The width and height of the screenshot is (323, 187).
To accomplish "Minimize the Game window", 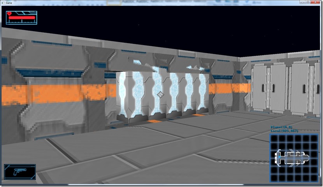I will (x=303, y=2).
